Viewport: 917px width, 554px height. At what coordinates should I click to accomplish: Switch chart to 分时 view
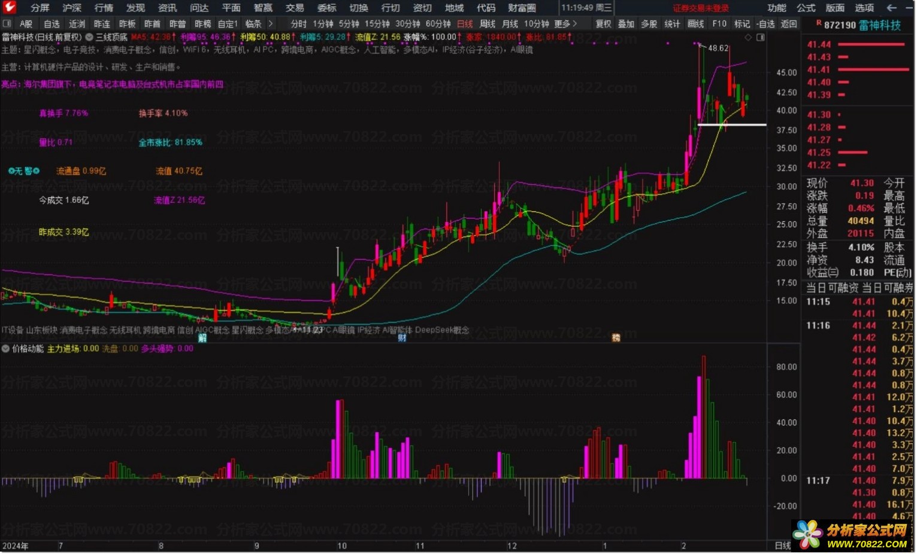(298, 24)
